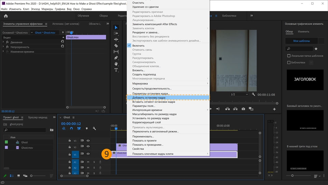Toggle the timeline Snap magnet icon

(71, 128)
